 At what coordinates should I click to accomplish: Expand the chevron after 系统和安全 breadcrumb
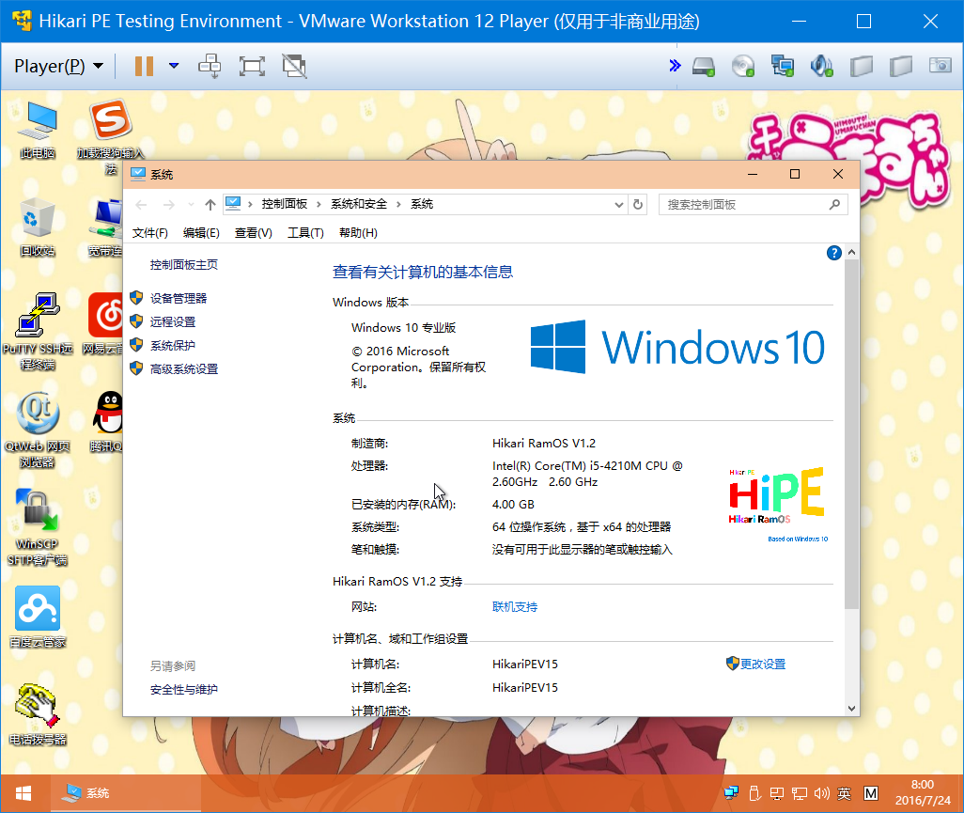(398, 204)
